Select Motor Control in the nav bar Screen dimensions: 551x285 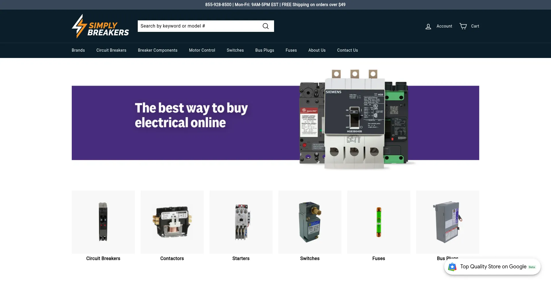point(202,50)
